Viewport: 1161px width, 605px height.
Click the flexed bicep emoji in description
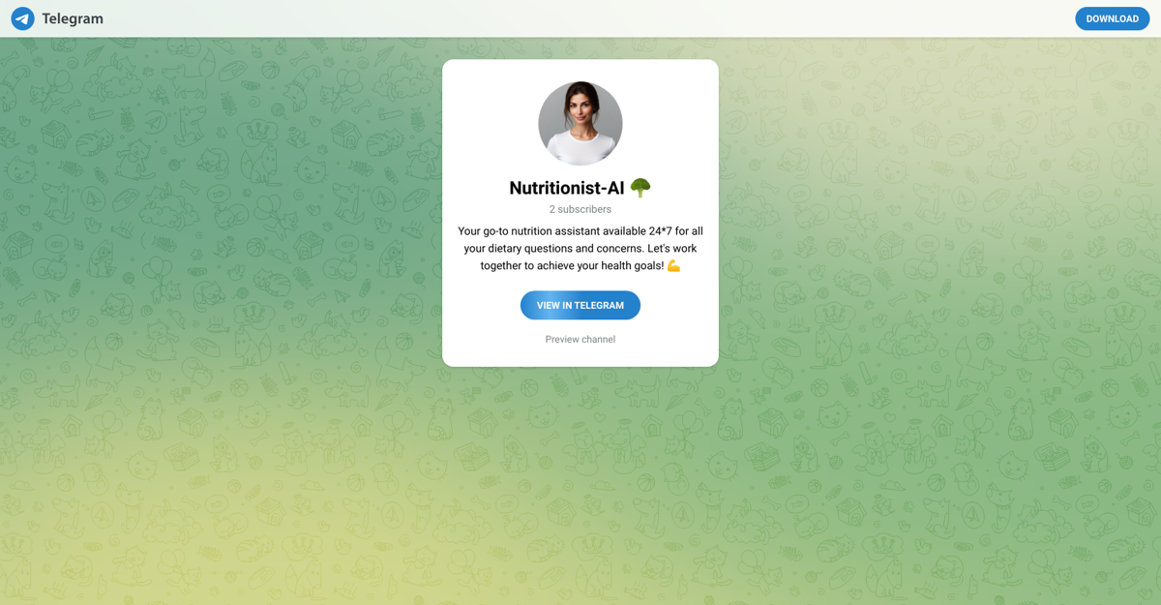tap(673, 265)
